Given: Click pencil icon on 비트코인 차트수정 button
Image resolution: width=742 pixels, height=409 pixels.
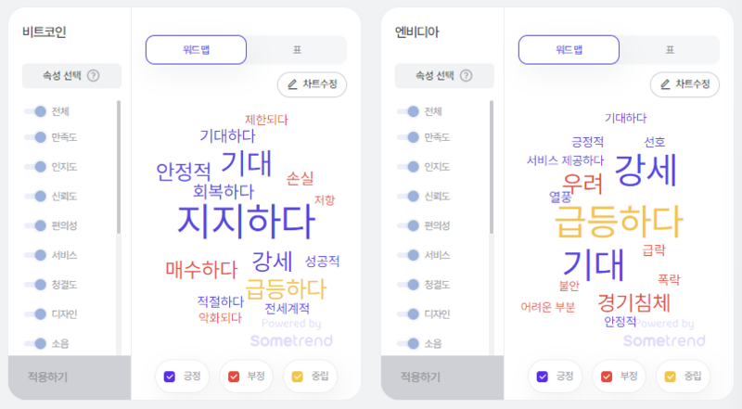Looking at the screenshot, I should pyautogui.click(x=292, y=84).
